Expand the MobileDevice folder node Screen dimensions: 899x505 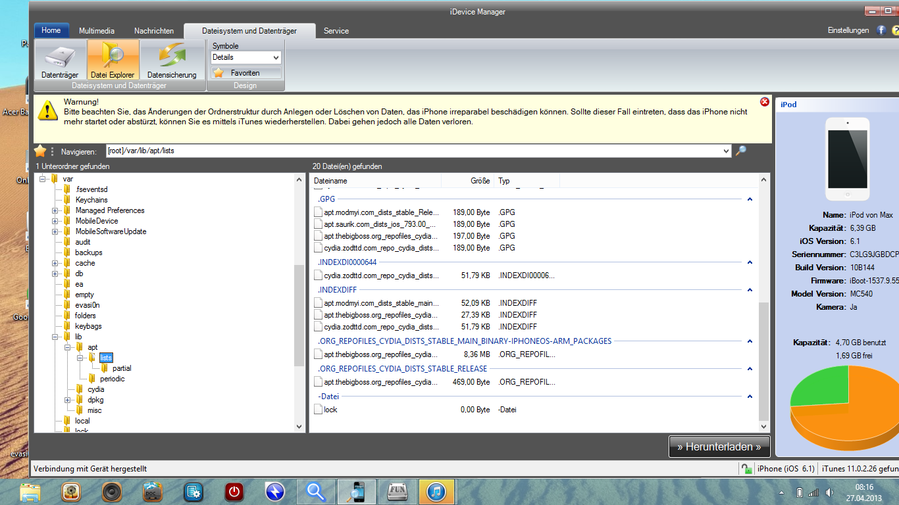[x=55, y=221]
